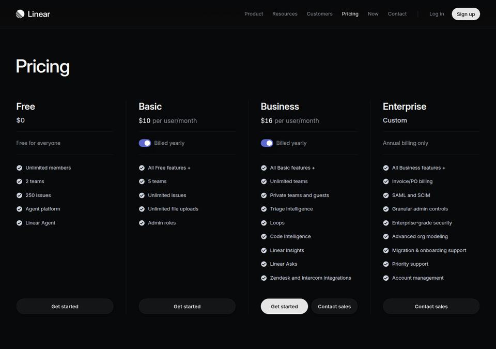Click the Log in link
The height and width of the screenshot is (349, 496).
[437, 14]
